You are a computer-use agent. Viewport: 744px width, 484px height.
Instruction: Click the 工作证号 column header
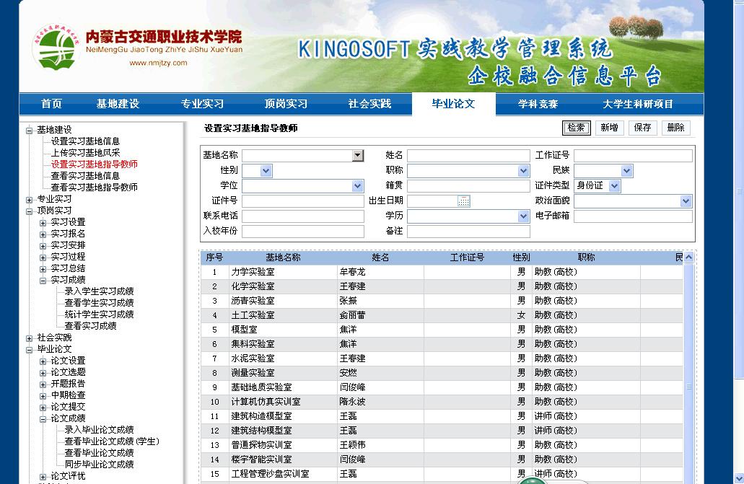[467, 258]
